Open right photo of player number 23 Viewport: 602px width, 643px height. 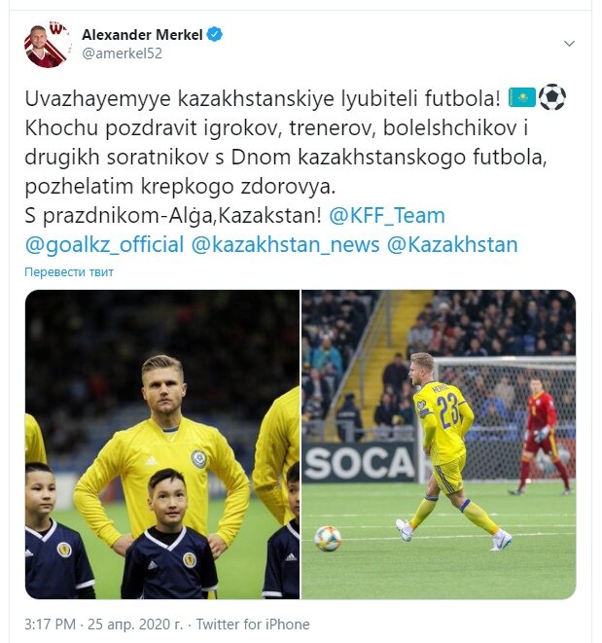point(439,445)
